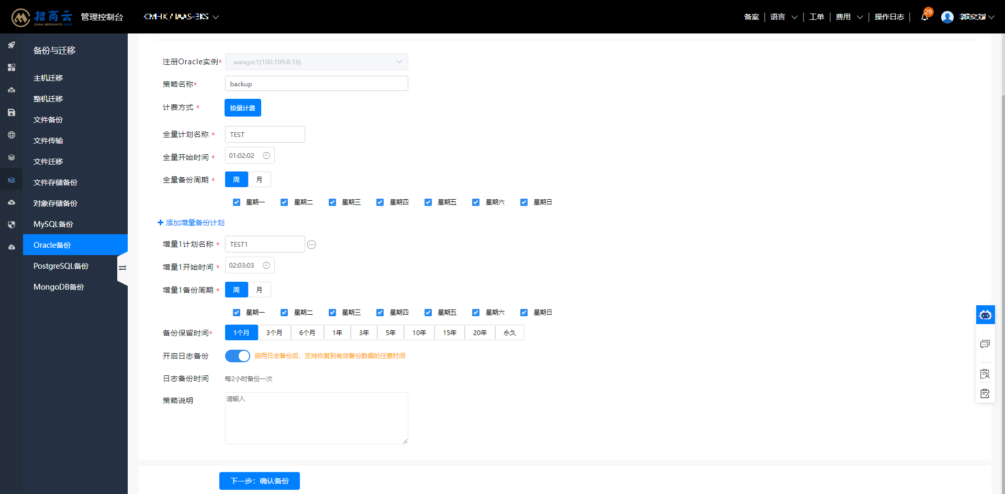Image resolution: width=1005 pixels, height=494 pixels.
Task: Click 添加增量备份计划 link
Action: tap(191, 223)
